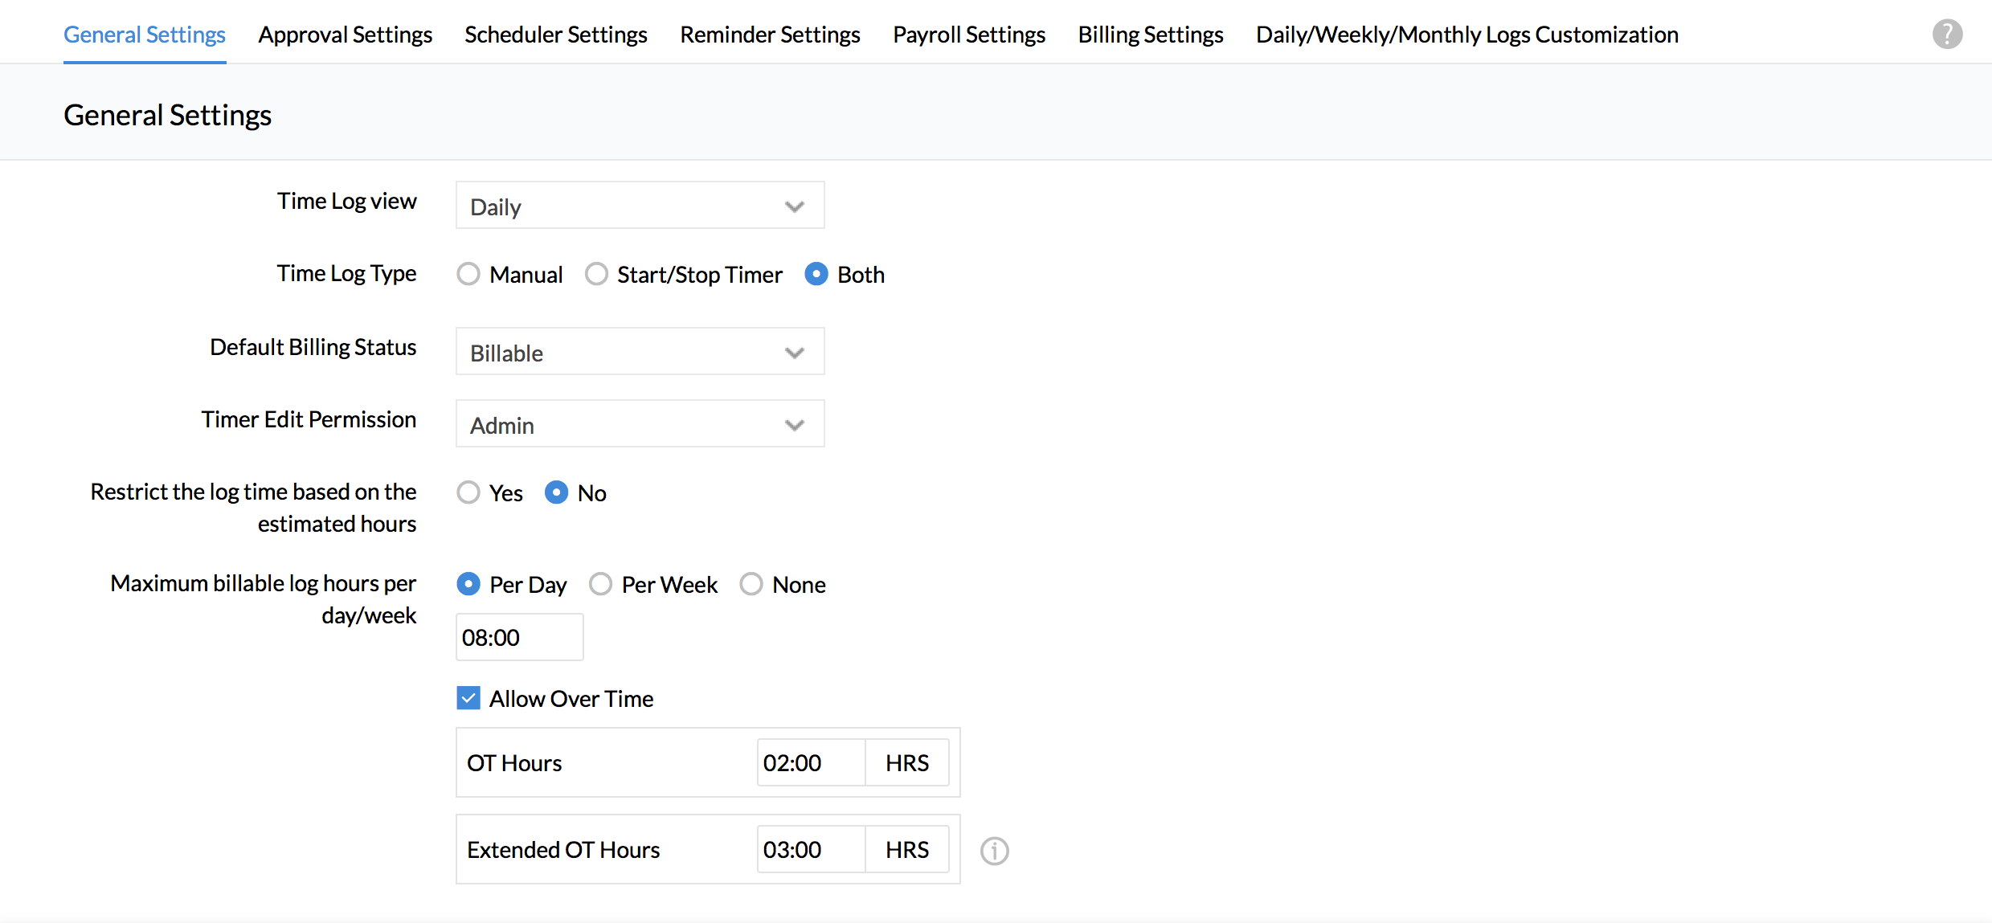Click the OT Hours 02:00 field
1992x923 pixels.
[810, 763]
